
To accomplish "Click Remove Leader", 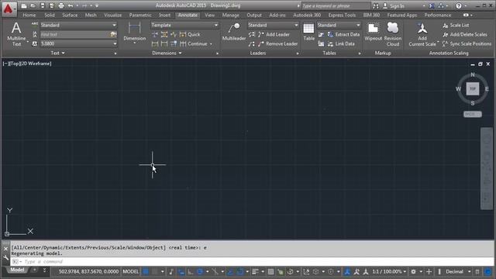I will pyautogui.click(x=278, y=44).
